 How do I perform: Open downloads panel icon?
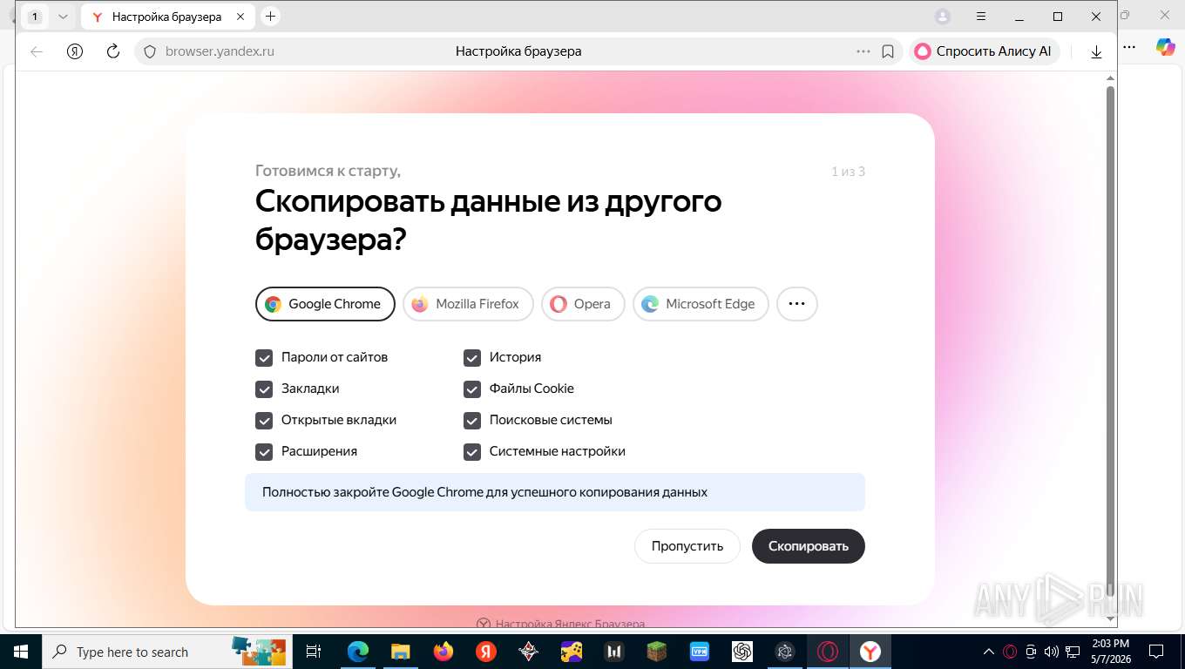point(1096,51)
